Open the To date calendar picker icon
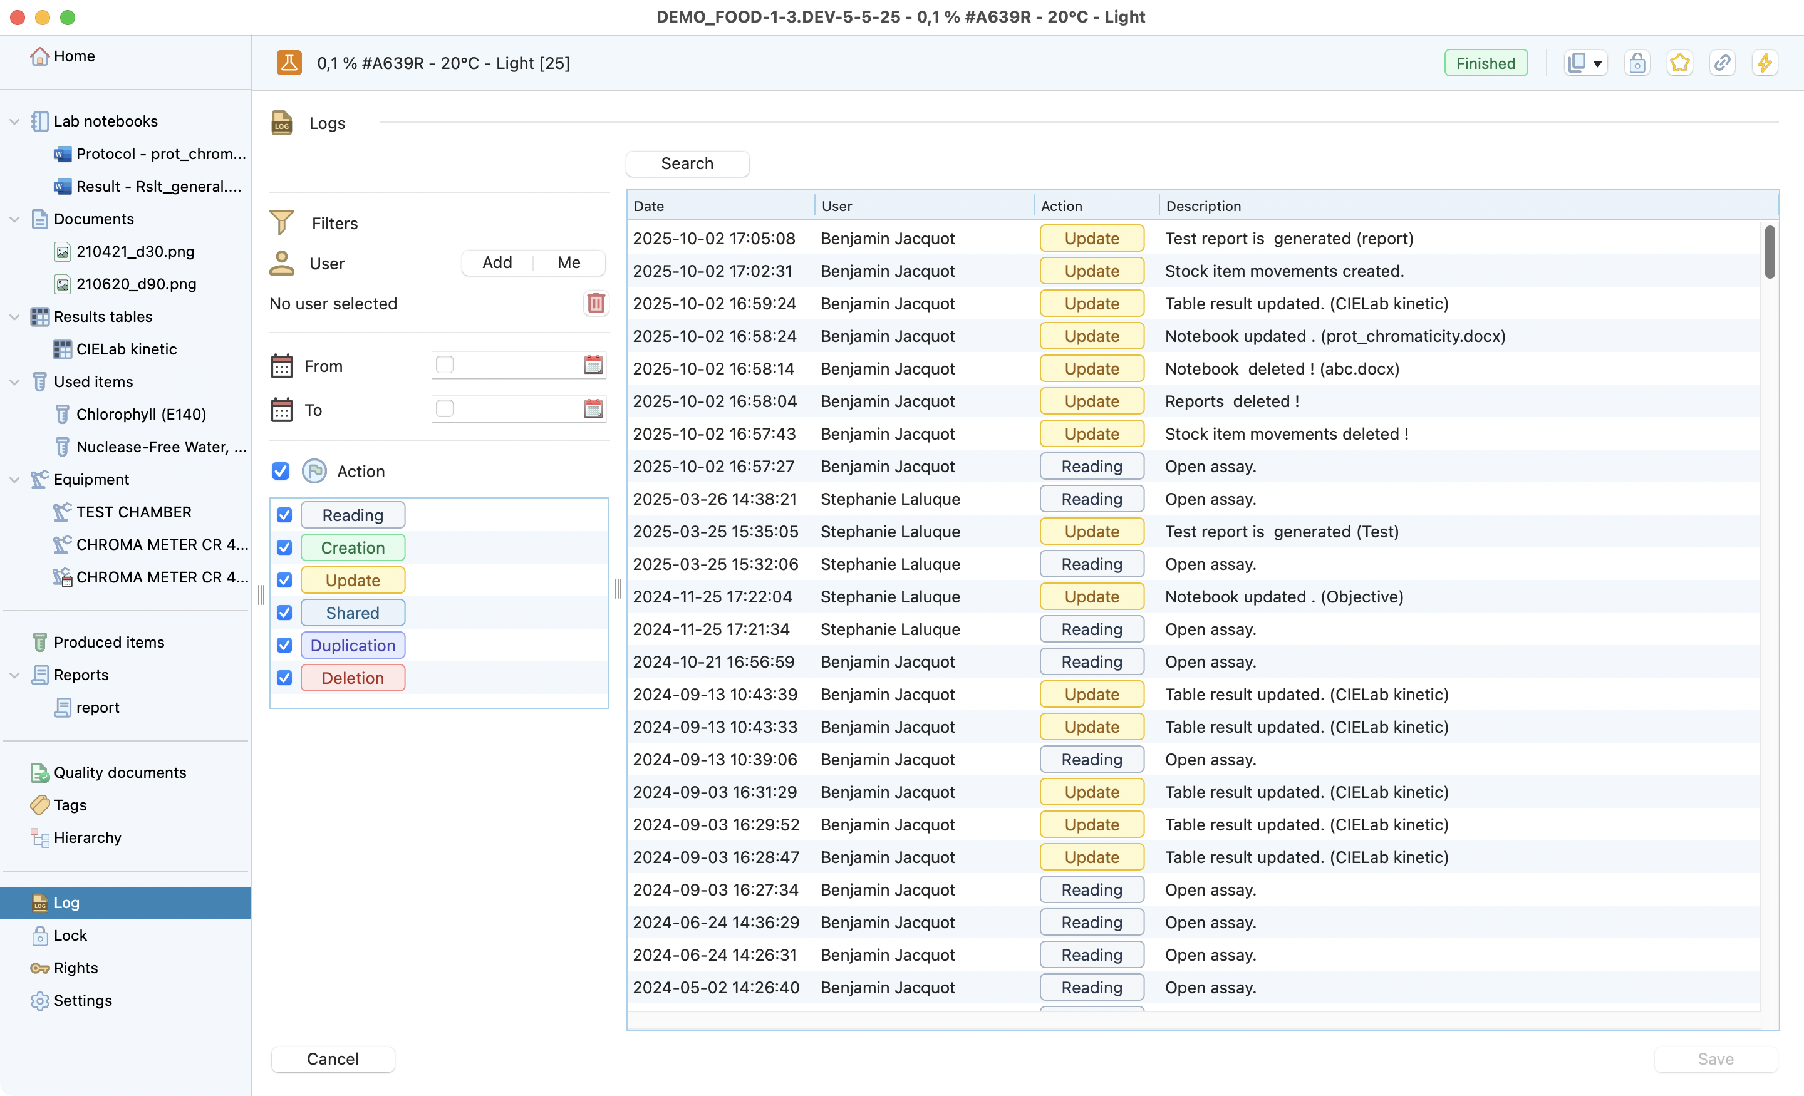Image resolution: width=1804 pixels, height=1096 pixels. tap(593, 408)
